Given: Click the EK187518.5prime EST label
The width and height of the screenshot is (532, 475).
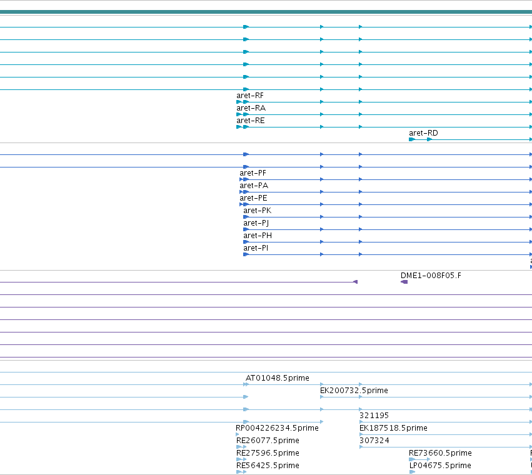Looking at the screenshot, I should tap(393, 428).
